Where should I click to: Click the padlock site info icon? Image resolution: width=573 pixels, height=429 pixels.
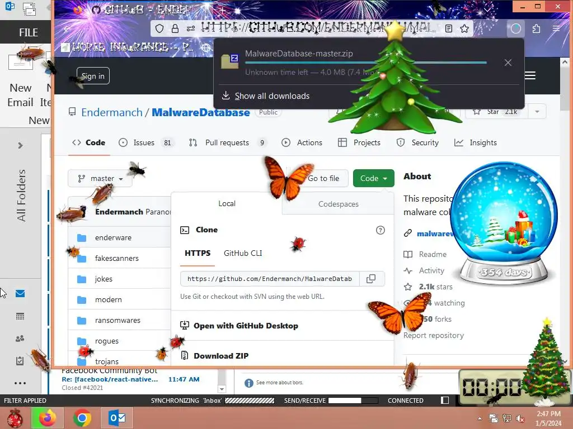175,28
